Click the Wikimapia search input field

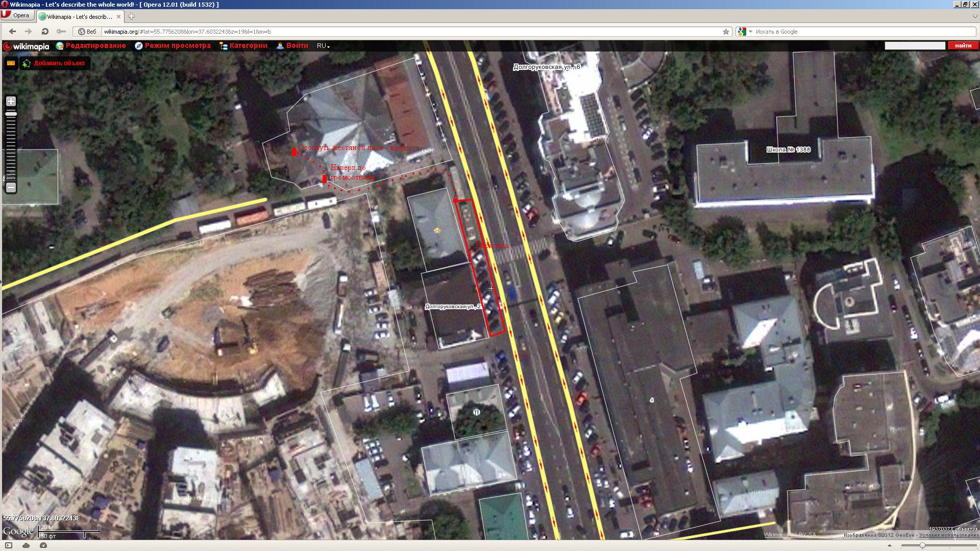915,46
